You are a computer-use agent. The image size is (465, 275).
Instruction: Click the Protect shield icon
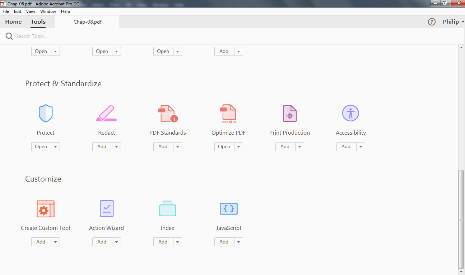click(46, 114)
